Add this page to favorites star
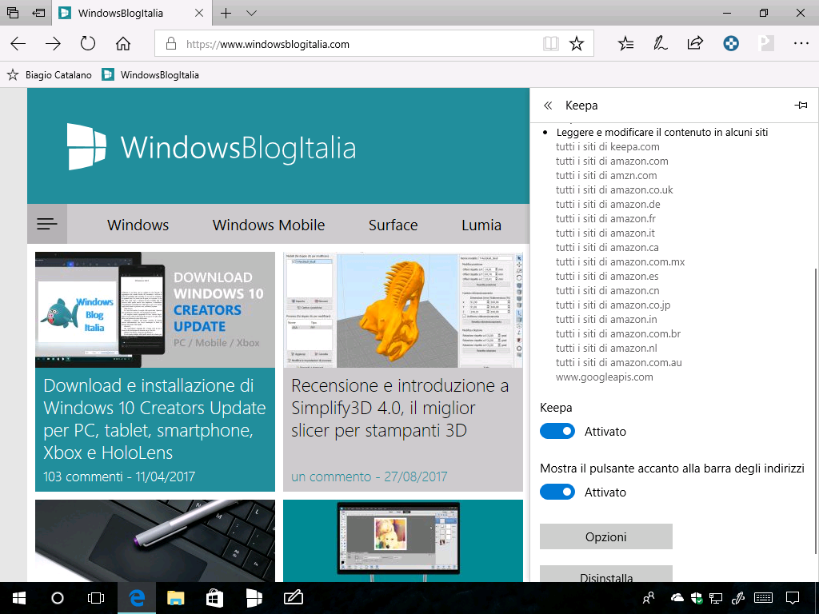This screenshot has height=614, width=819. [x=577, y=44]
